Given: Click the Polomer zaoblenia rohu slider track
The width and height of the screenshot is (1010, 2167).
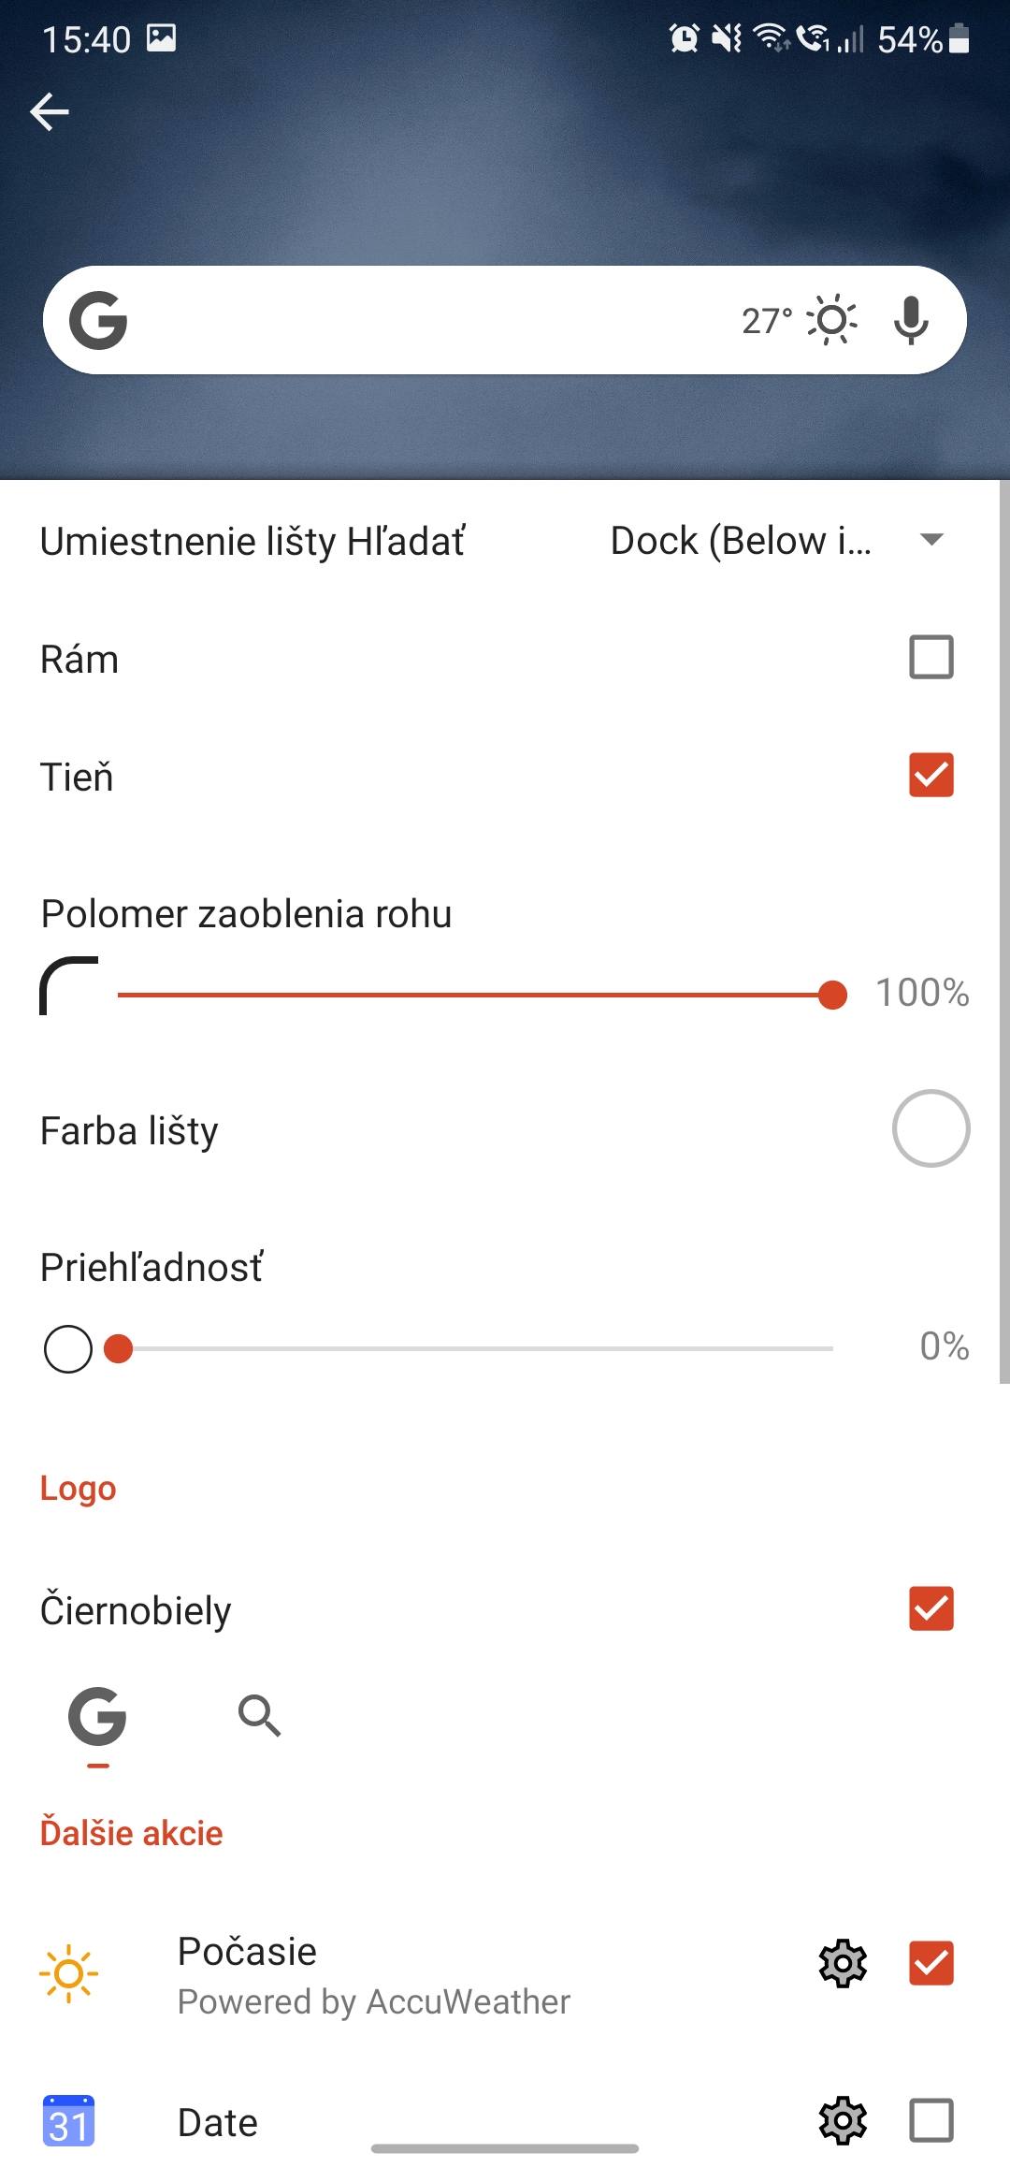Looking at the screenshot, I should coord(468,995).
